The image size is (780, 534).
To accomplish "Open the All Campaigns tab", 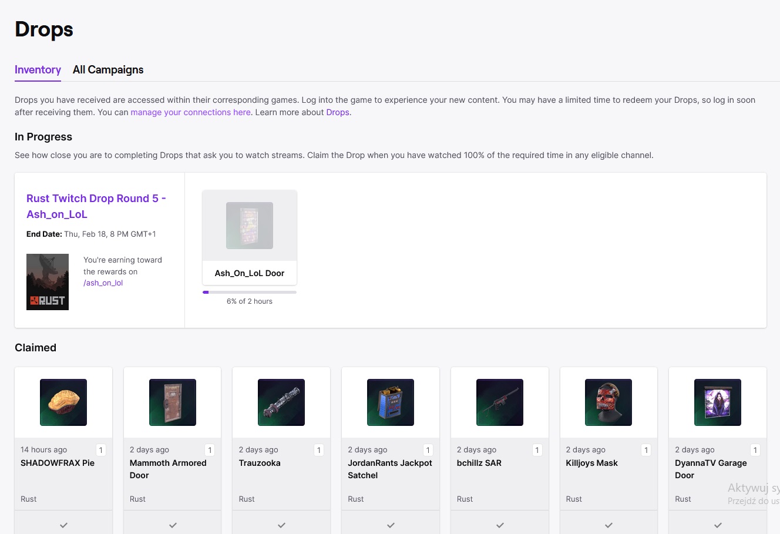I will tap(108, 70).
